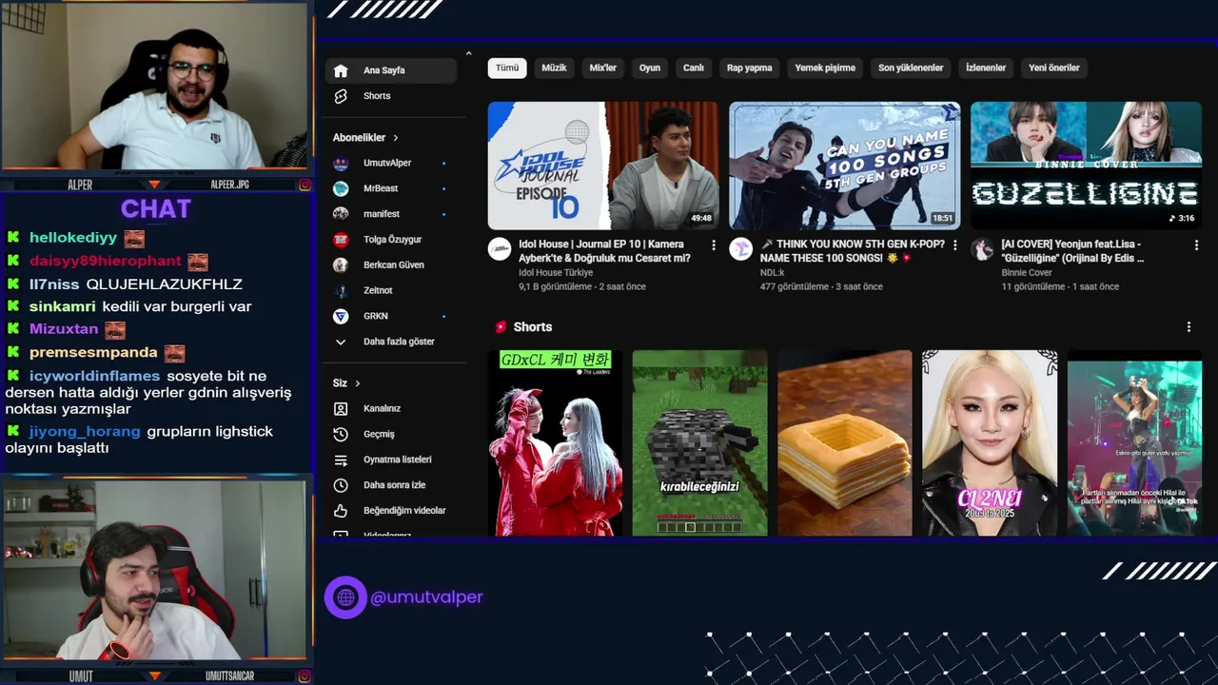Click the globe icon next to @umutvalper
Viewport: 1218px width, 685px height.
coord(345,597)
